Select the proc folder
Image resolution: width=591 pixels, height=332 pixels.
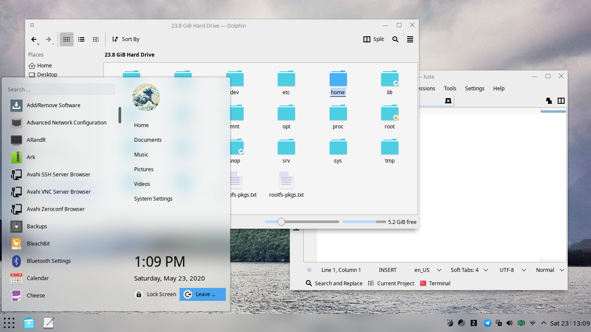pos(338,117)
